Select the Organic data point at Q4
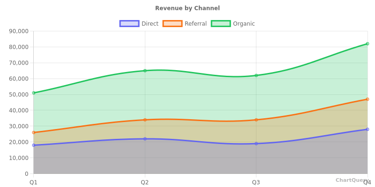 [367, 44]
